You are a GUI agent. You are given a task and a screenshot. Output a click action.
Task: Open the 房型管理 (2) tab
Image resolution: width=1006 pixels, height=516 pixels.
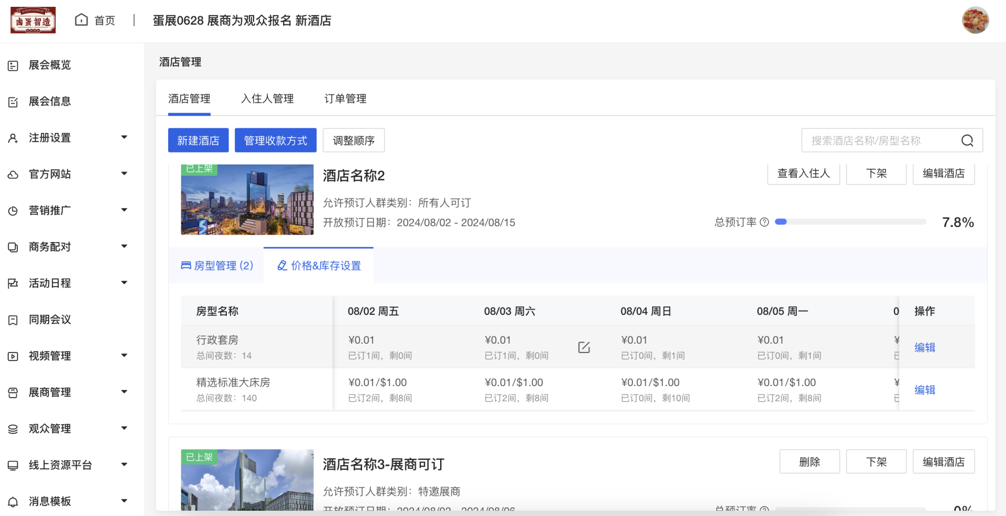click(216, 266)
